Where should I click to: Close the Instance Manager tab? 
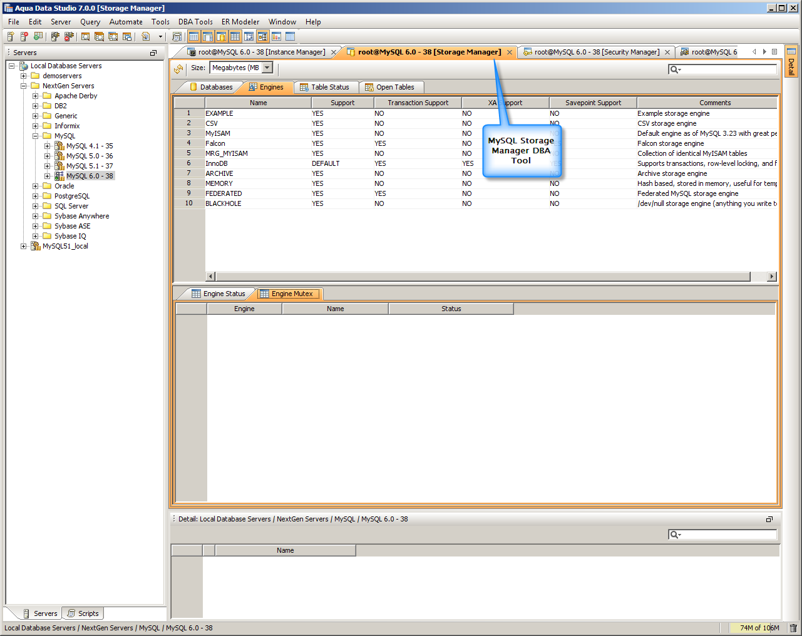tap(334, 53)
